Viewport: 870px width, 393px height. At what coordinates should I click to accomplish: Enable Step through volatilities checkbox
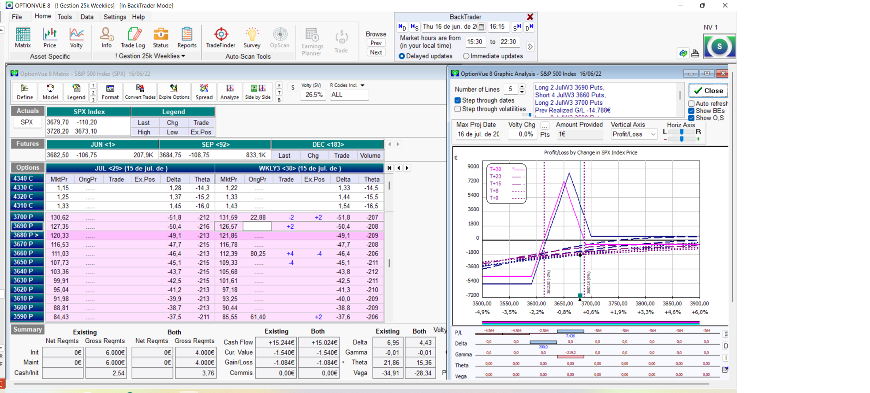458,109
